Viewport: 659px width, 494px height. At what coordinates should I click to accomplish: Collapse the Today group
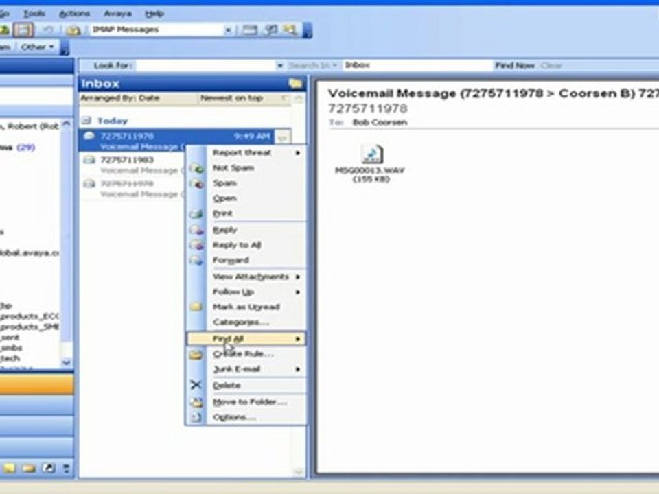[86, 121]
